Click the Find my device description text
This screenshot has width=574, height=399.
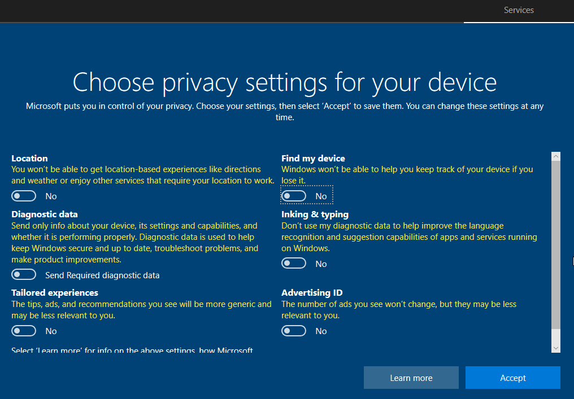(x=407, y=175)
